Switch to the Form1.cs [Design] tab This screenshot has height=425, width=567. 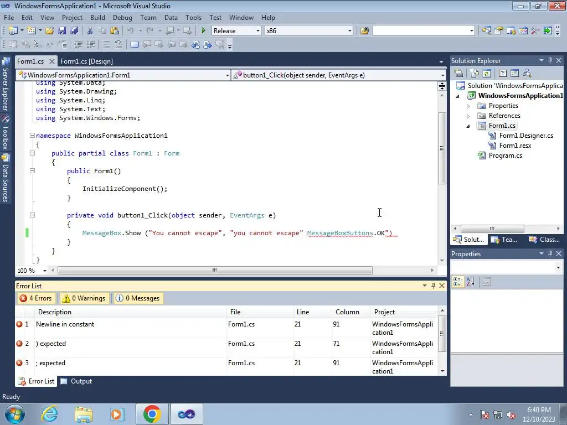click(x=86, y=61)
